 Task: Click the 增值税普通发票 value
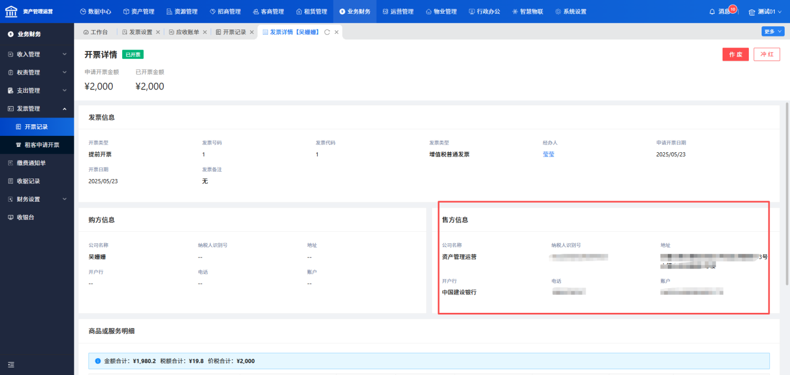pyautogui.click(x=449, y=154)
